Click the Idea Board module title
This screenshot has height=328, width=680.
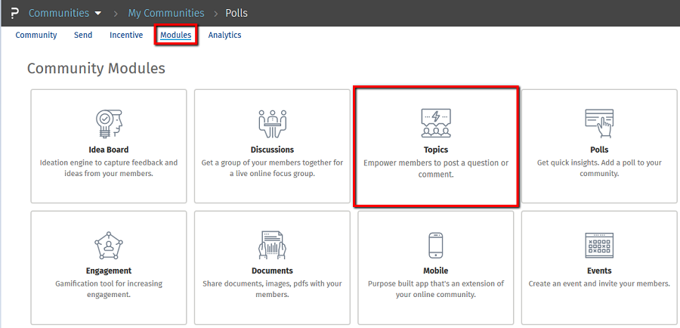(x=109, y=150)
